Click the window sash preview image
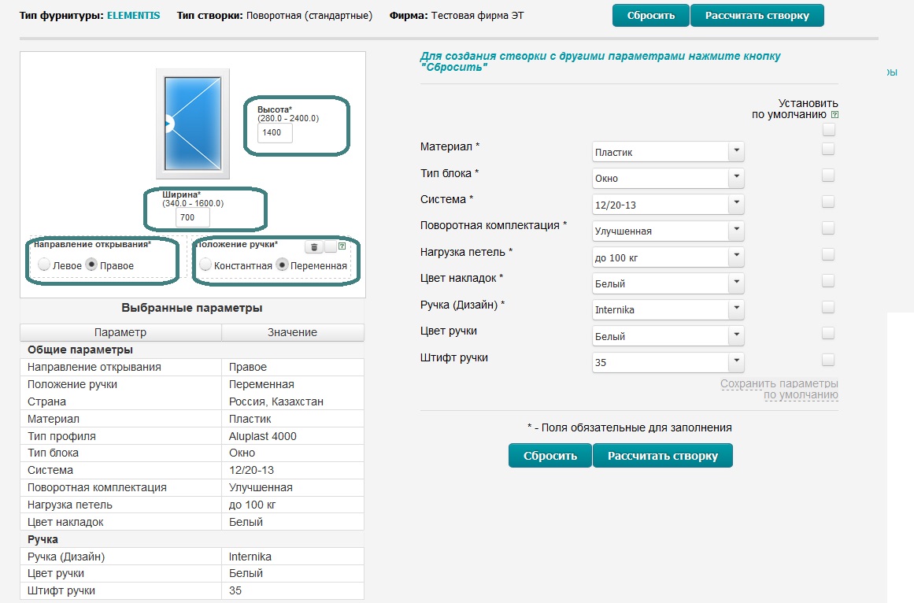This screenshot has height=603, width=914. pyautogui.click(x=193, y=124)
